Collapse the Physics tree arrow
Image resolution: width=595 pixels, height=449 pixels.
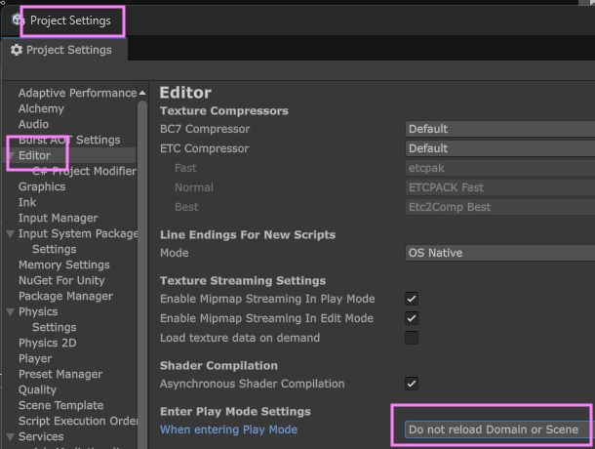click(x=11, y=312)
